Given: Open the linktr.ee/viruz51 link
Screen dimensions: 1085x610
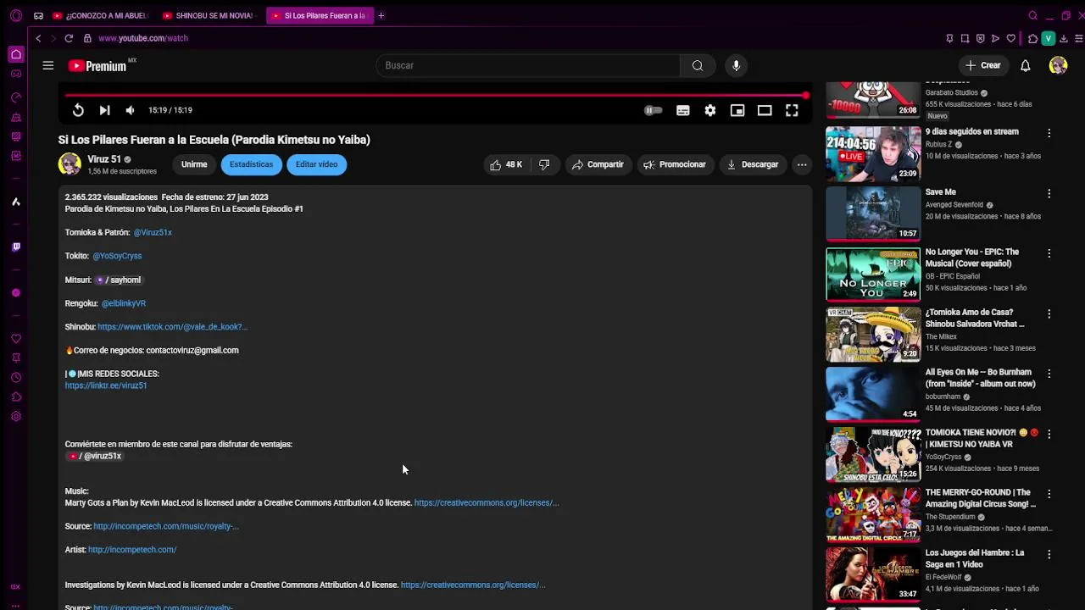Looking at the screenshot, I should [x=106, y=385].
